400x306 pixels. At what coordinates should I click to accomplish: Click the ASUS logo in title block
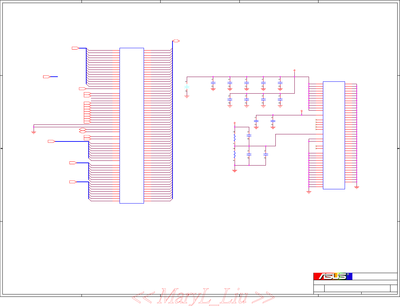[333, 276]
